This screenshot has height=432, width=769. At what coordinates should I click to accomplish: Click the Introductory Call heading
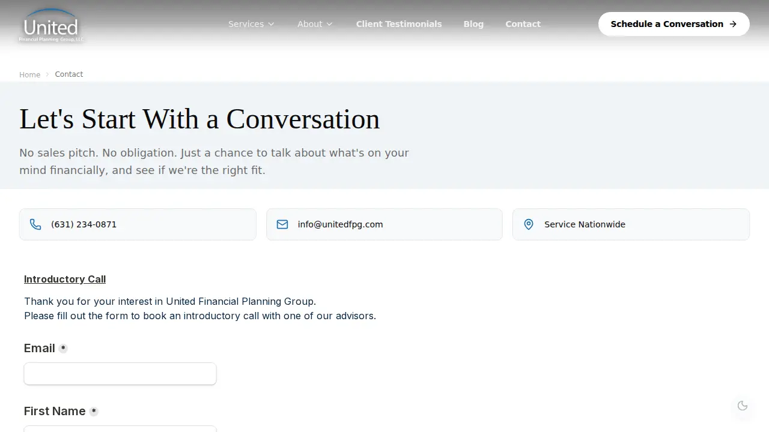tap(65, 279)
